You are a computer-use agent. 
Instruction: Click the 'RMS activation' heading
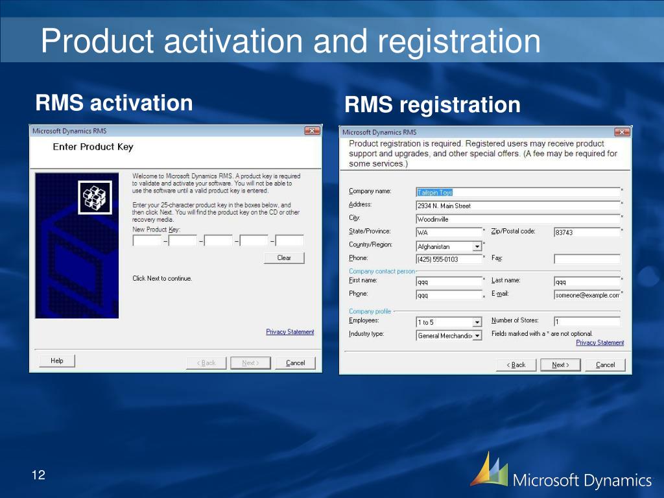click(114, 103)
